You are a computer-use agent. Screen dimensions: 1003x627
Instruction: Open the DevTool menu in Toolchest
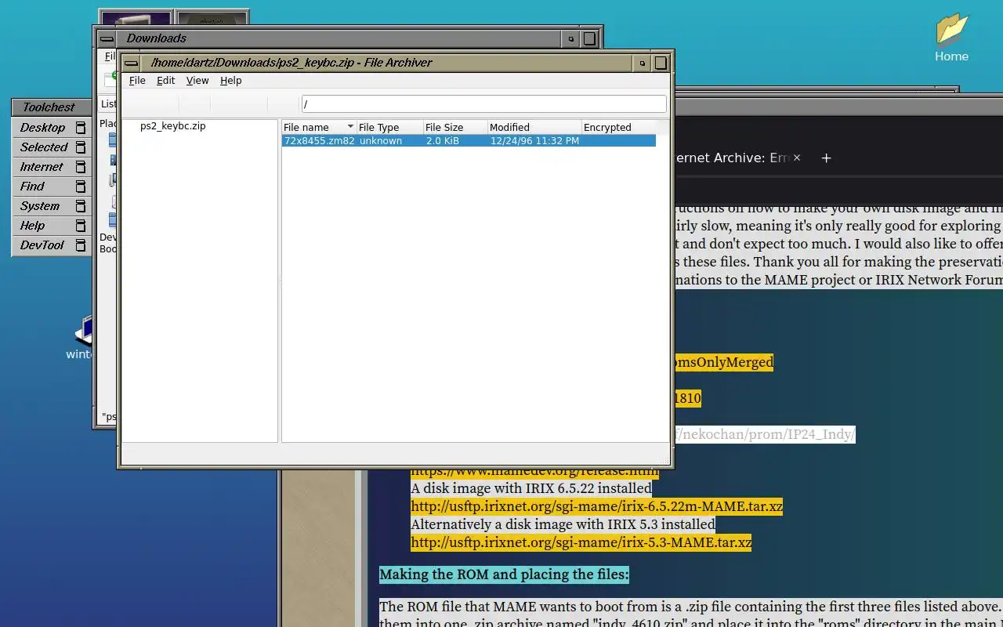coord(52,245)
